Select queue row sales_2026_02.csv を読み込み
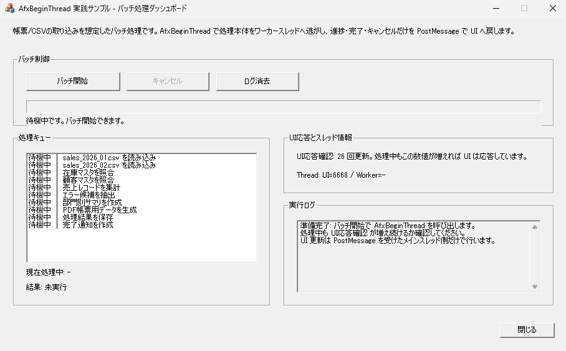 [x=141, y=165]
